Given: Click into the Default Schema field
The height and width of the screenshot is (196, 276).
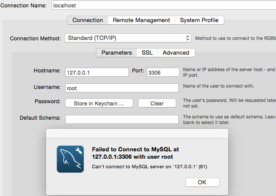Looking at the screenshot, I should point(122,120).
